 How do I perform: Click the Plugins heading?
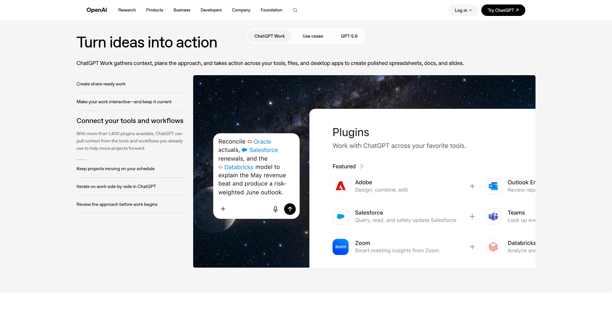[351, 132]
